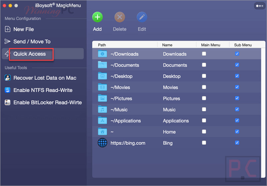Image resolution: width=267 pixels, height=186 pixels.
Task: Click the Pictures name cell
Action: [x=171, y=98]
